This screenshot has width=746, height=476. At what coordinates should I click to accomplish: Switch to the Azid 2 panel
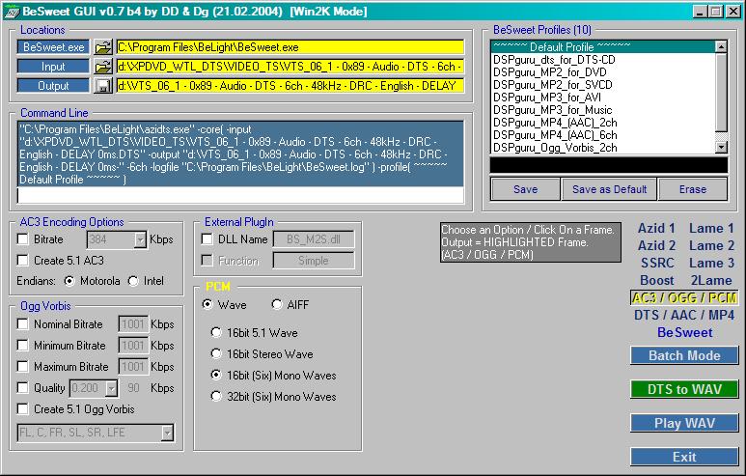pyautogui.click(x=656, y=245)
